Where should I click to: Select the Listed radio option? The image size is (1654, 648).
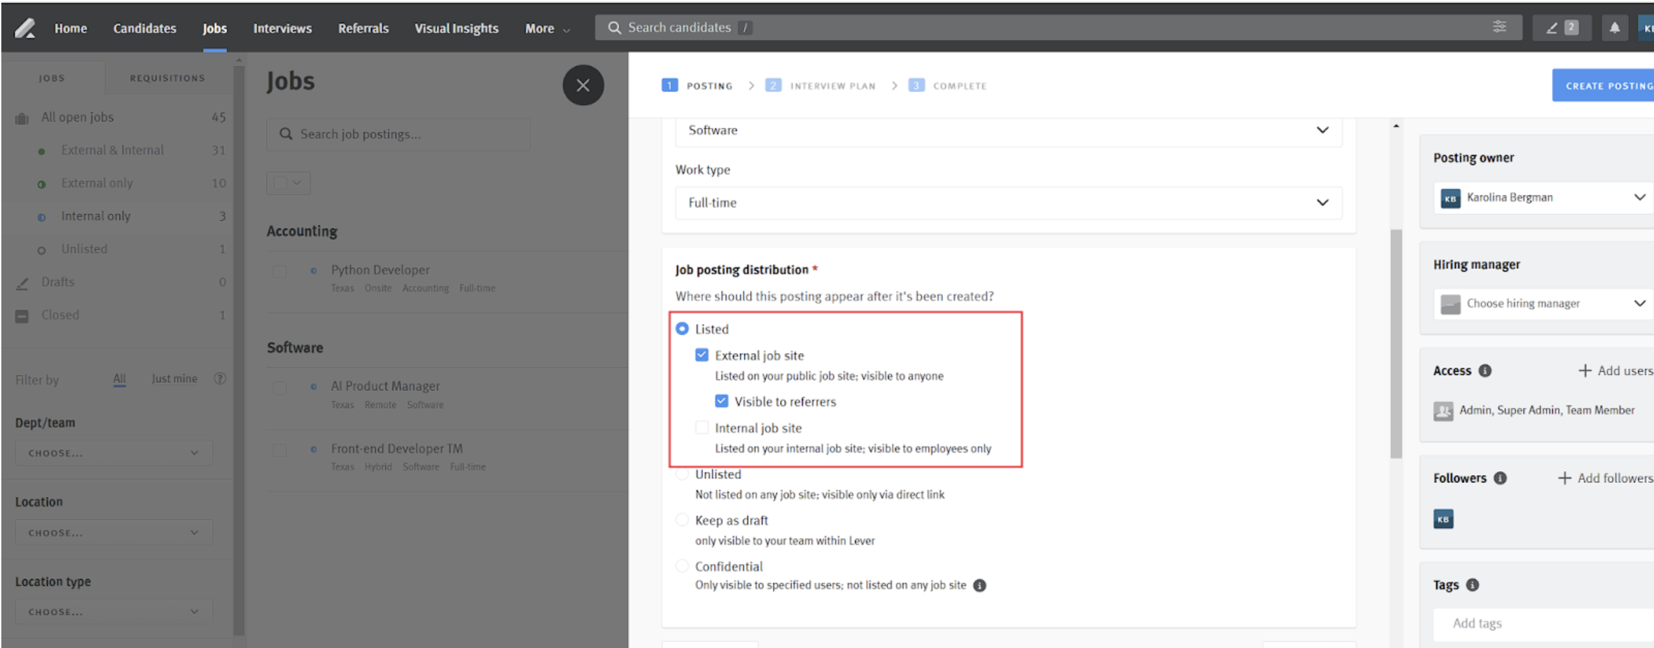point(682,329)
